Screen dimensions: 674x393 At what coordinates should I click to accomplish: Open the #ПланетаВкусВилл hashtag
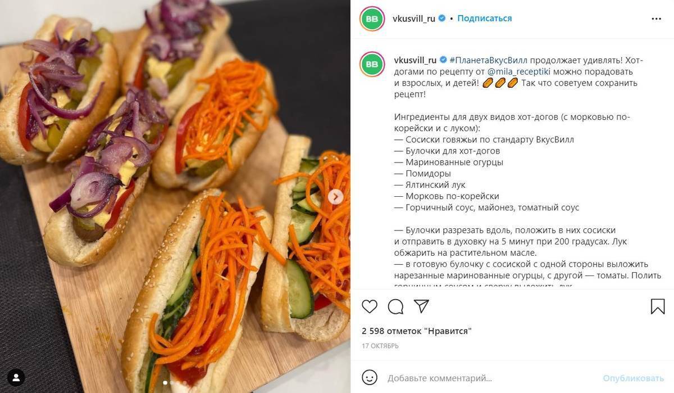click(x=488, y=60)
